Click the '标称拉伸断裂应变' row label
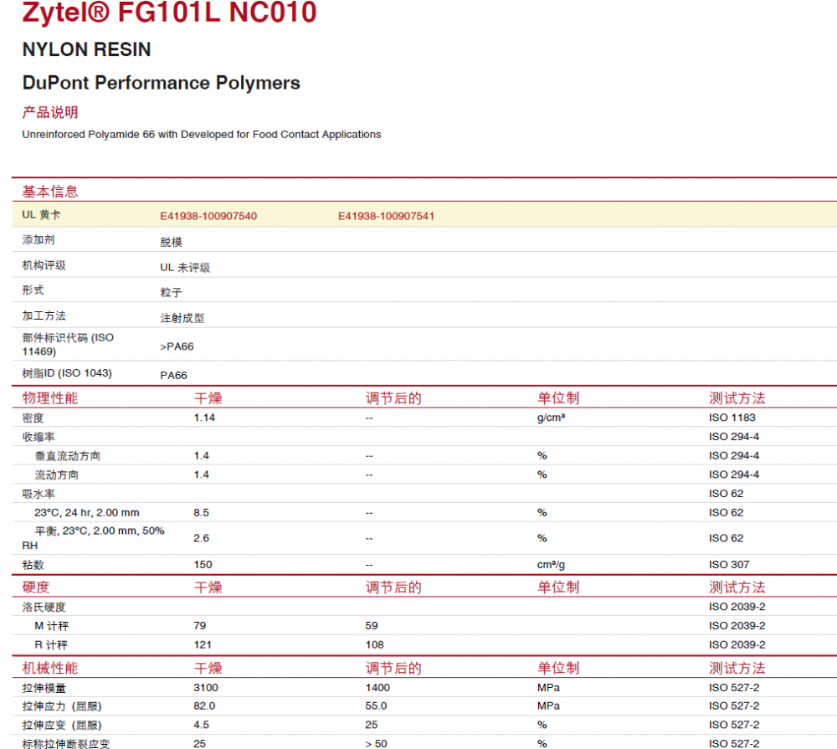The height and width of the screenshot is (749, 837). point(65,744)
